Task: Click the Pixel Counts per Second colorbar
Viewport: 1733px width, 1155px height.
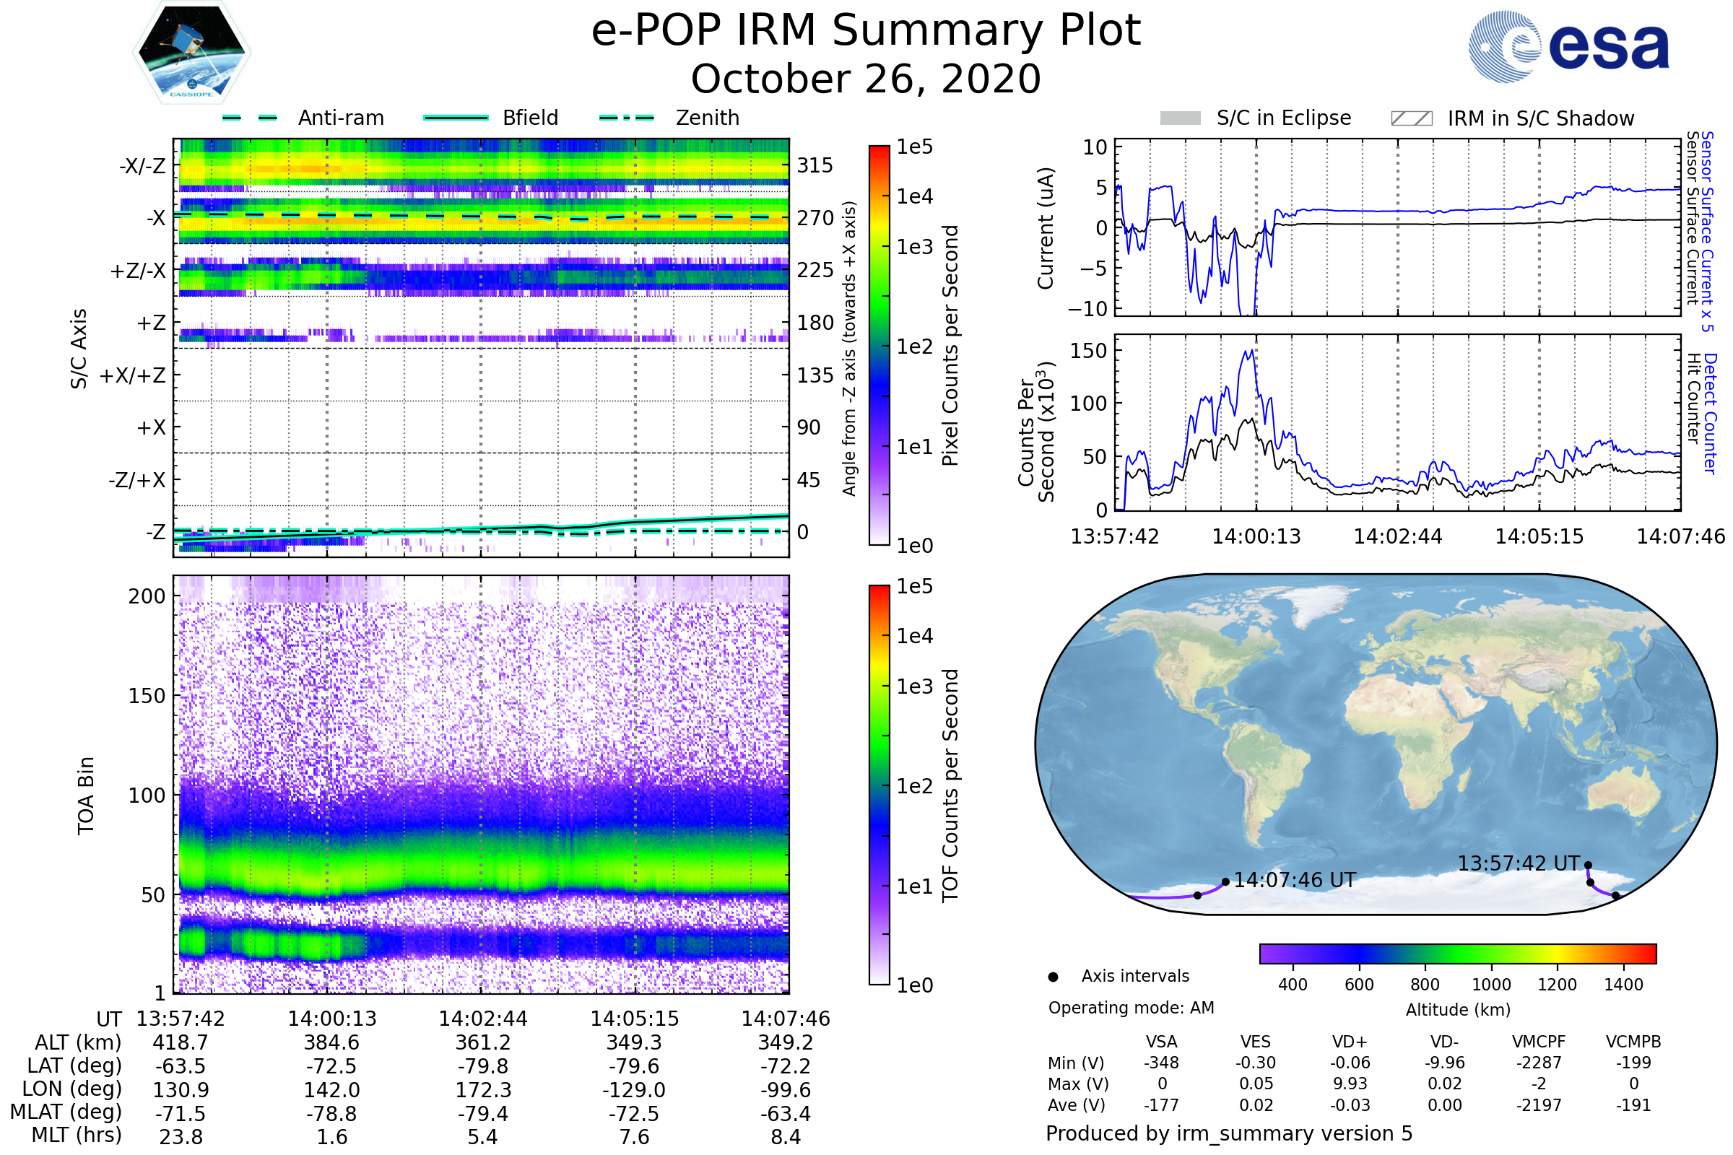Action: pos(879,345)
